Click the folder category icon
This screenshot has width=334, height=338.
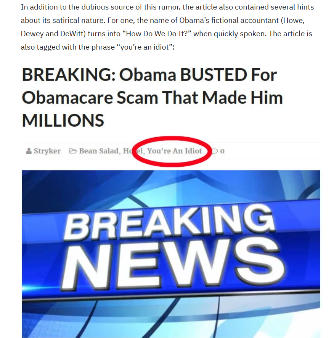point(73,151)
